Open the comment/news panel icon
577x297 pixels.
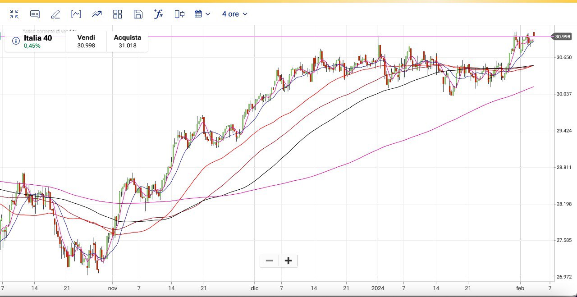[x=35, y=14]
